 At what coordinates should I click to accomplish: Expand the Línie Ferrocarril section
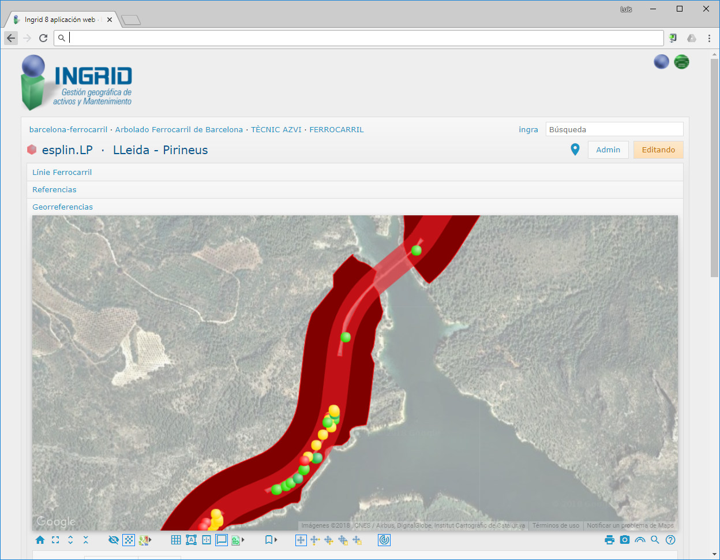pos(62,172)
